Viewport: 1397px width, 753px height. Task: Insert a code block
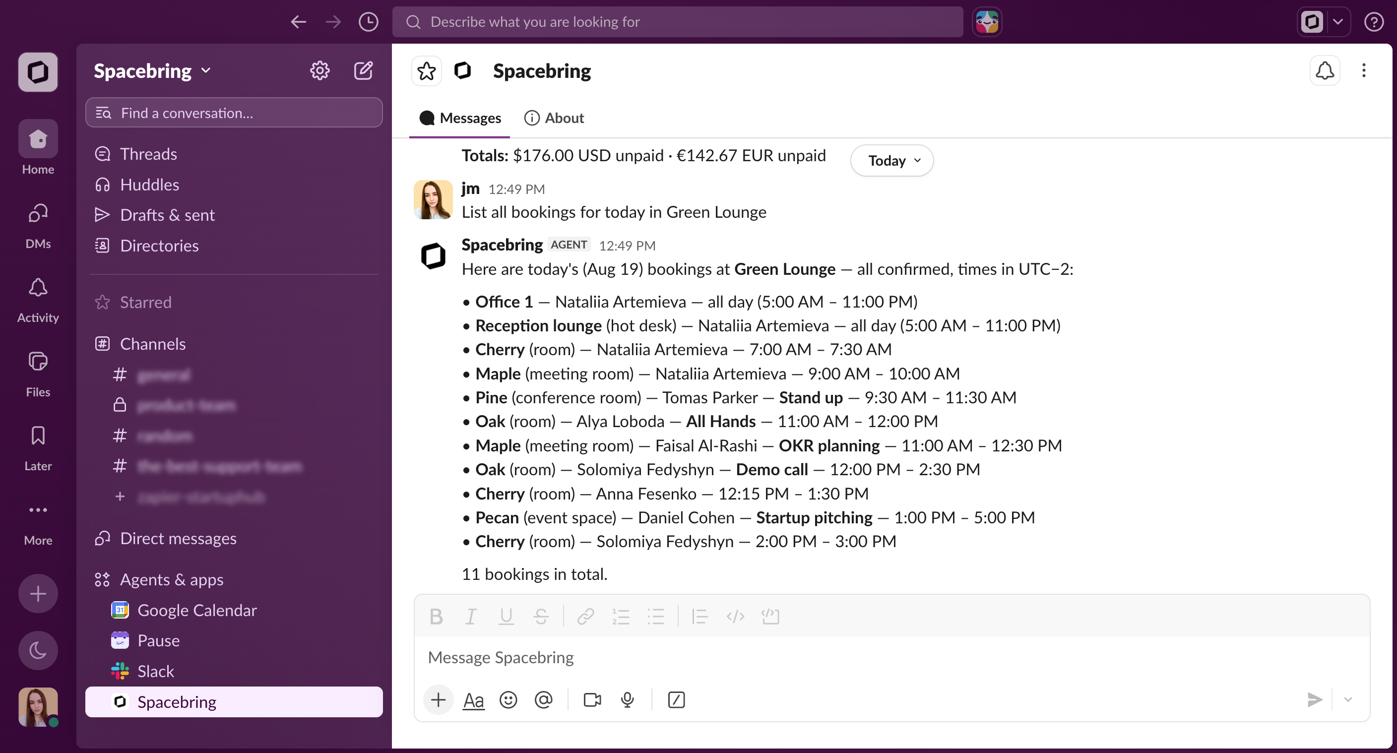click(x=770, y=617)
